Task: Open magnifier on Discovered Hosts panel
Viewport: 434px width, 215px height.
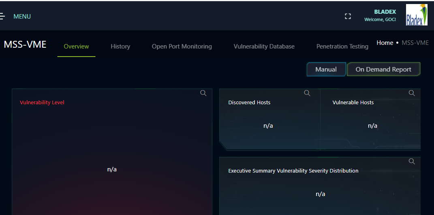Action: tap(307, 93)
